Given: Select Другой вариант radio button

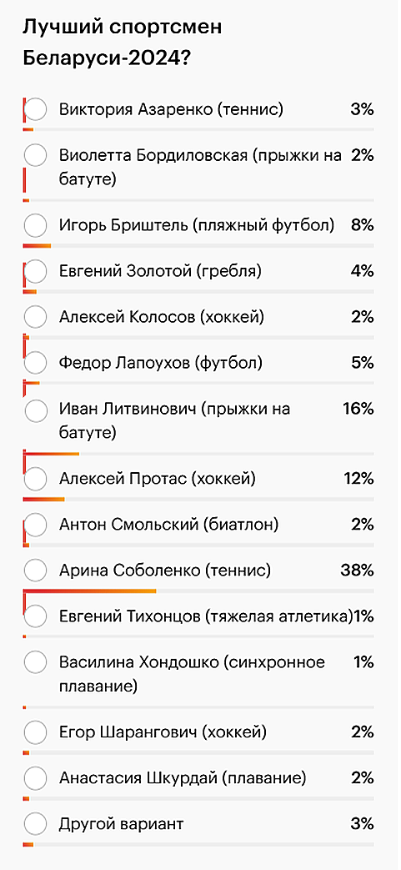Looking at the screenshot, I should click(x=36, y=824).
